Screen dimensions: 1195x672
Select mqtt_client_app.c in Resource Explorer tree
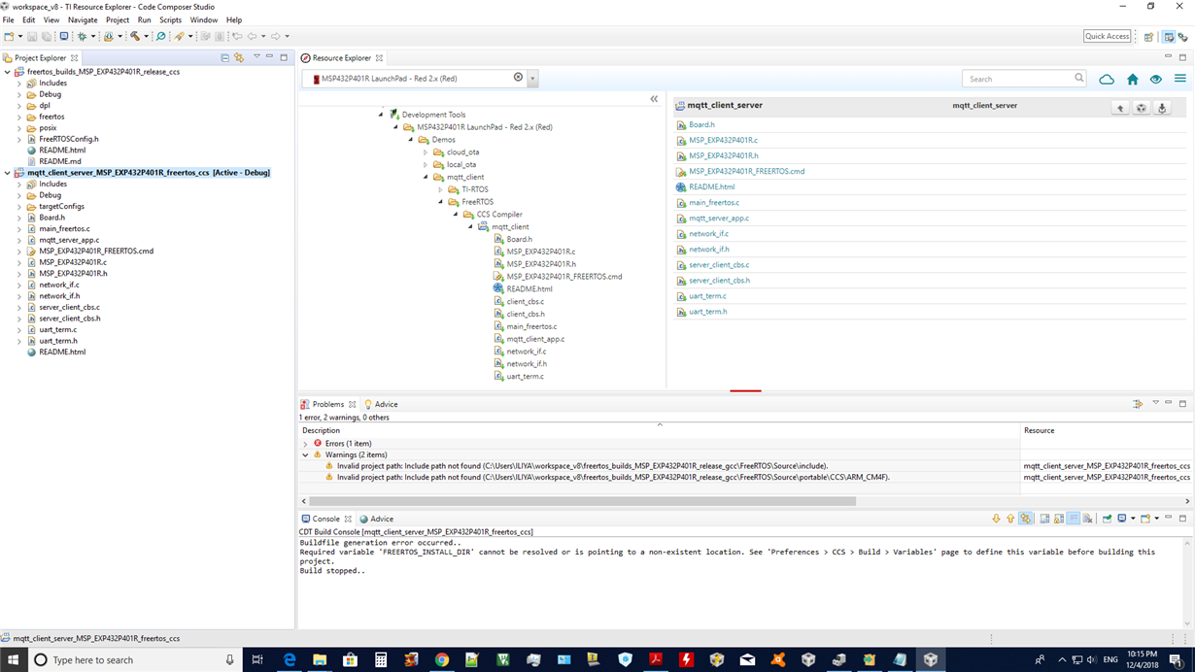(x=535, y=339)
